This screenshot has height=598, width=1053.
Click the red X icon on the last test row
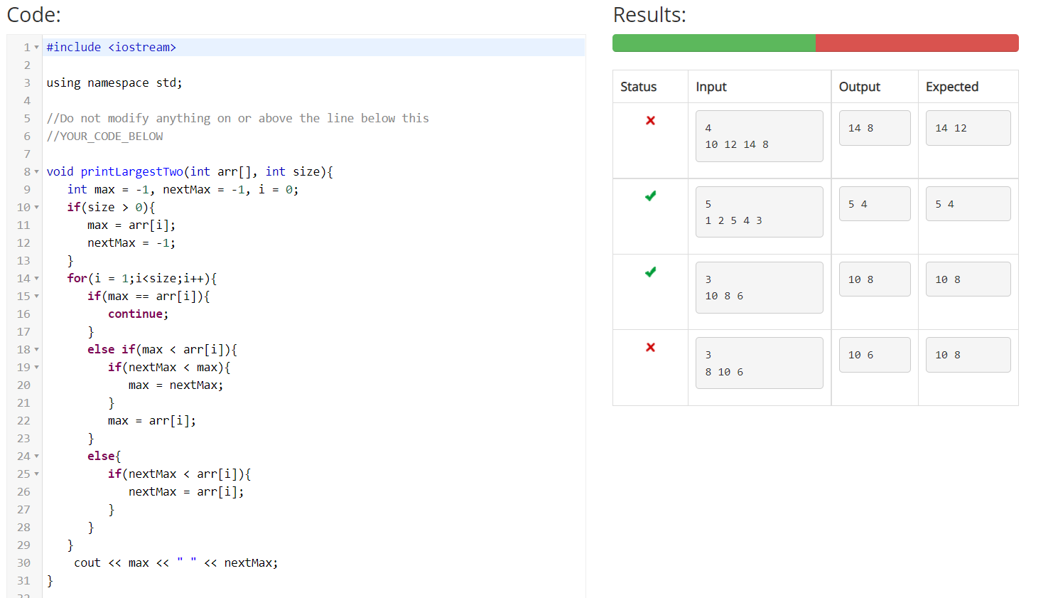pos(649,348)
